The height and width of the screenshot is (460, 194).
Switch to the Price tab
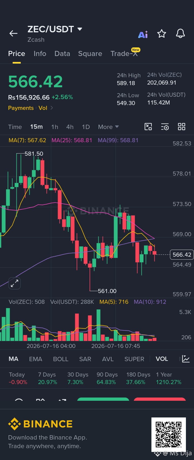(16, 54)
